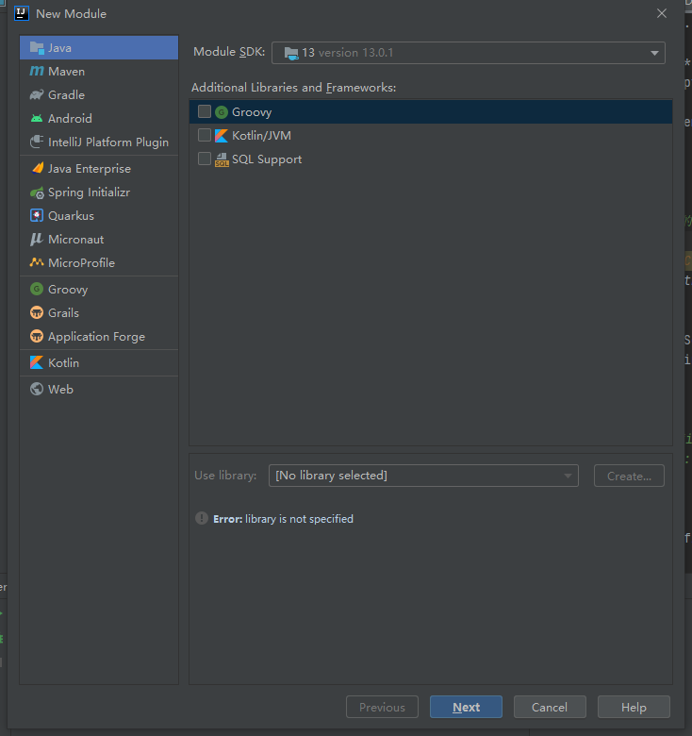Viewport: 692px width, 736px height.
Task: Close the New Module dialog
Action: (x=662, y=13)
